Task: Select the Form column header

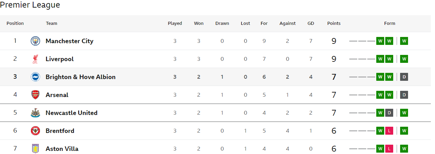Action: [389, 23]
